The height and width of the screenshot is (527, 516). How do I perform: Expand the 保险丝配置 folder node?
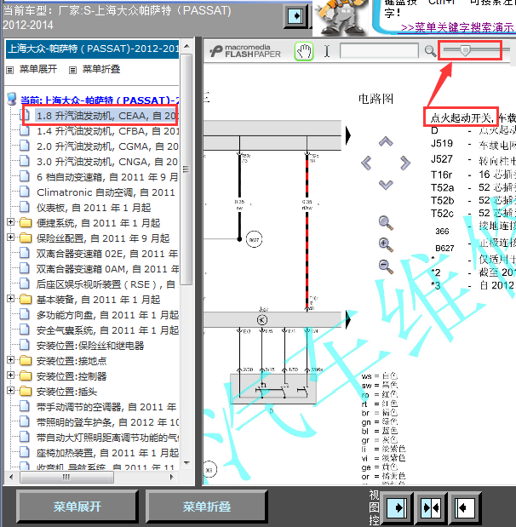10,238
